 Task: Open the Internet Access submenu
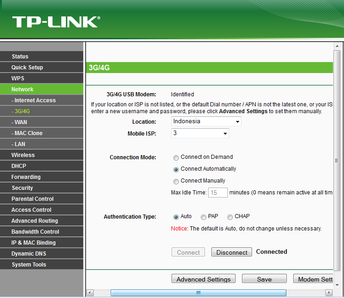pyautogui.click(x=42, y=100)
